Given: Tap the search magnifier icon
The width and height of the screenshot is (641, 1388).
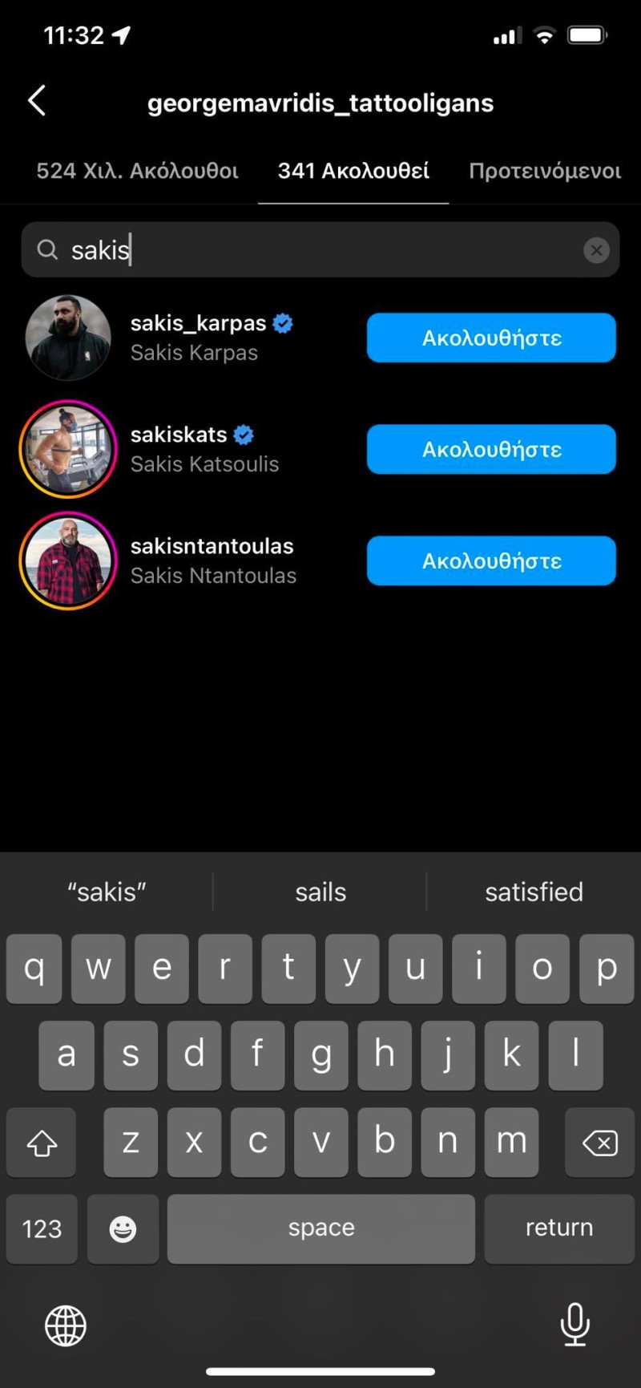Looking at the screenshot, I should tap(48, 250).
